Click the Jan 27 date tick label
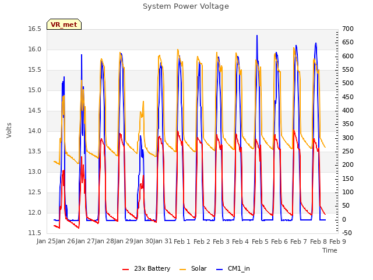This screenshot has height=280, width=373. tap(85, 241)
